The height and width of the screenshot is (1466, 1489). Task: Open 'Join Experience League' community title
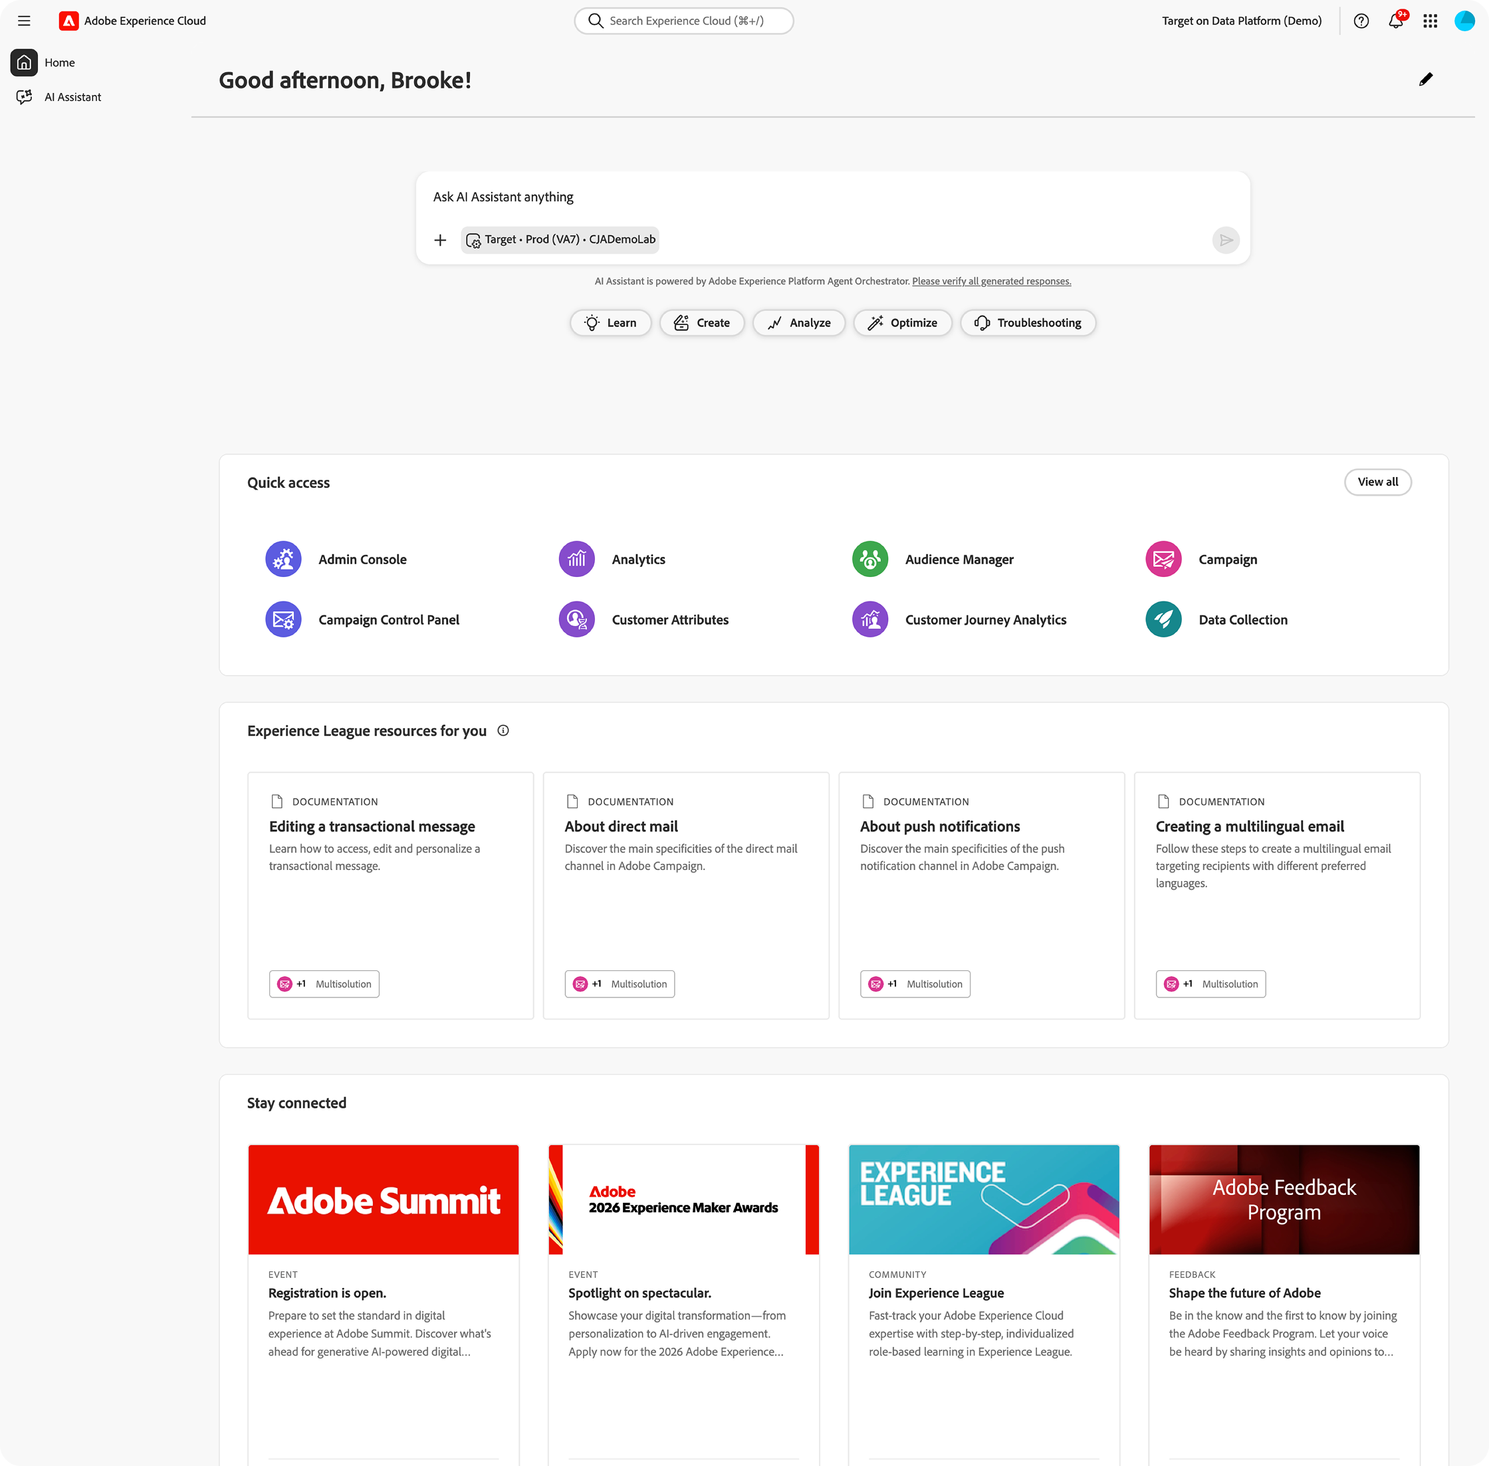point(936,1293)
